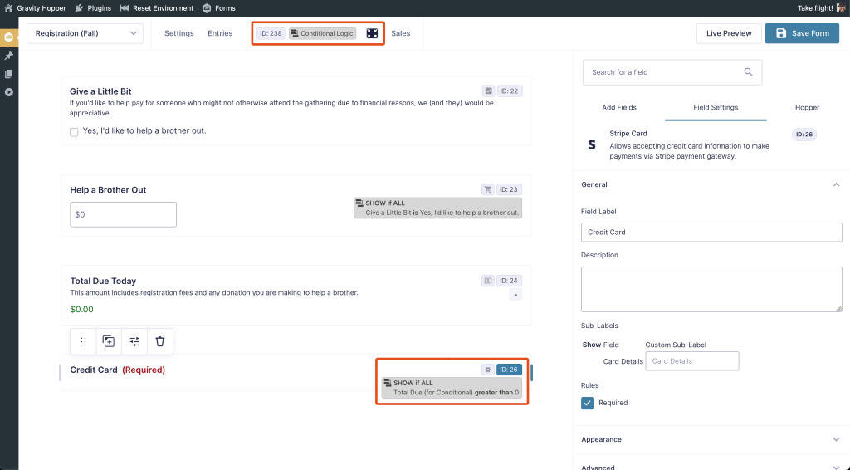This screenshot has width=850, height=470.
Task: Delete the Credit Card field
Action: 160,341
